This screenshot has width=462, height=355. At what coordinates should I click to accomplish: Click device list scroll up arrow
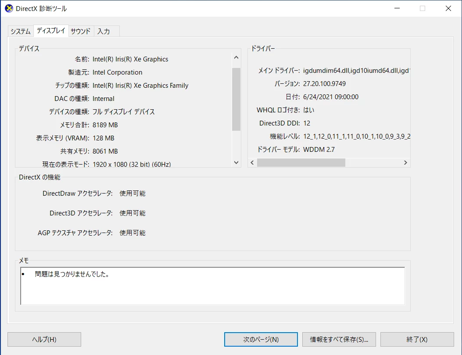coord(236,57)
